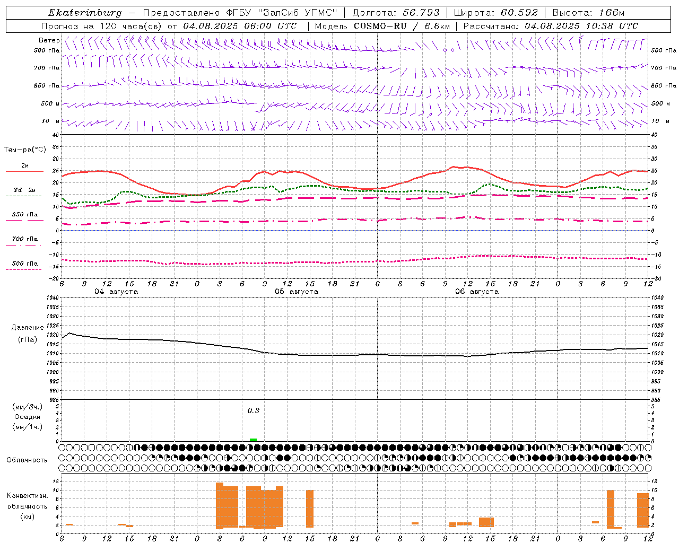Click the "06 августа" date label

(x=477, y=292)
